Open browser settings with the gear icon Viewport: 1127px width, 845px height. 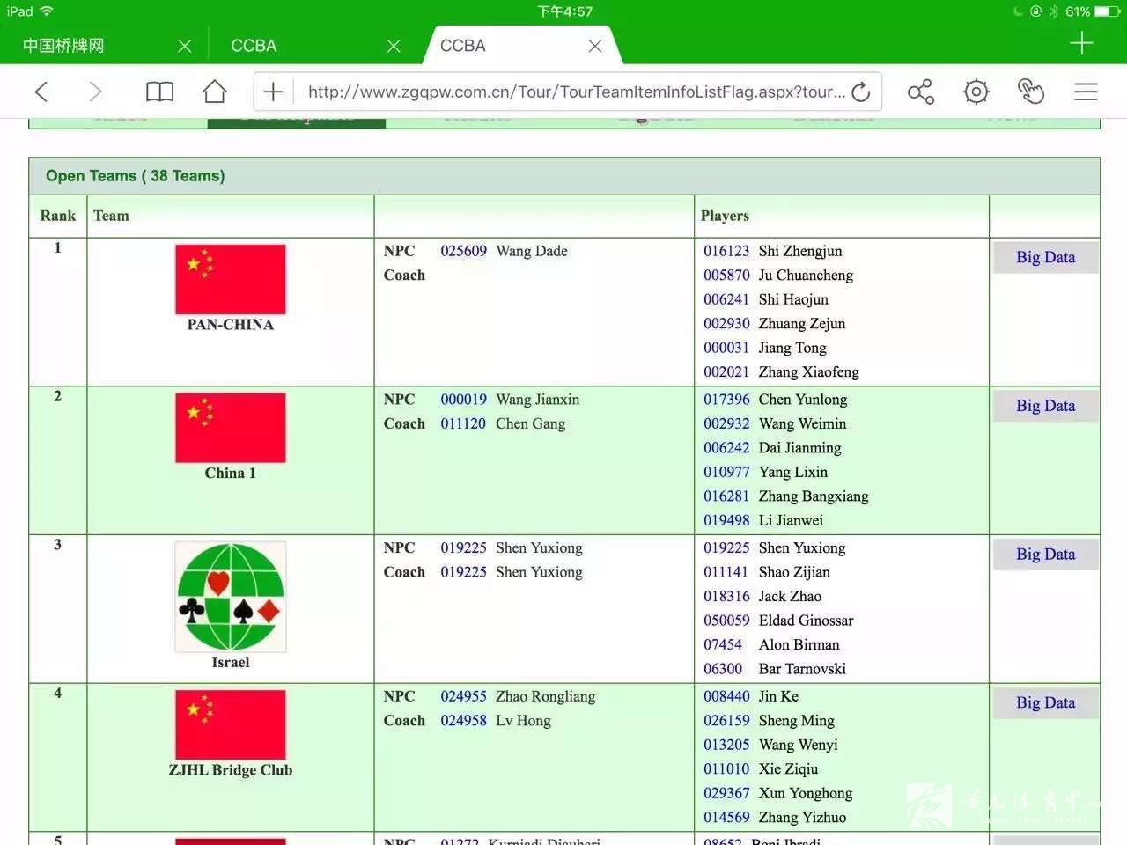pyautogui.click(x=976, y=91)
